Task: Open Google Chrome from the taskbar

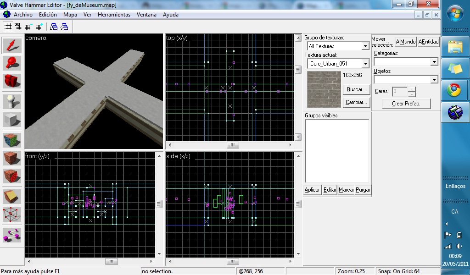Action: tap(455, 90)
